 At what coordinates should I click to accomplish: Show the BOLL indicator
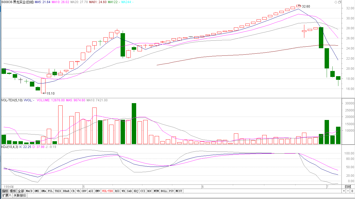164,191
